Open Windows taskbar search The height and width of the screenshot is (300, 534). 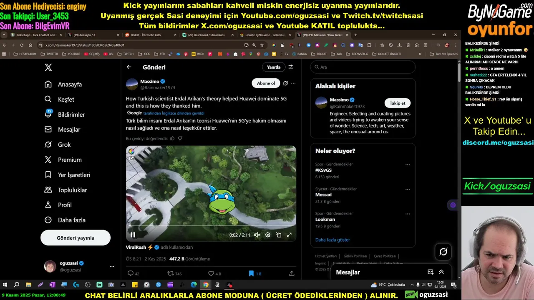point(17,285)
